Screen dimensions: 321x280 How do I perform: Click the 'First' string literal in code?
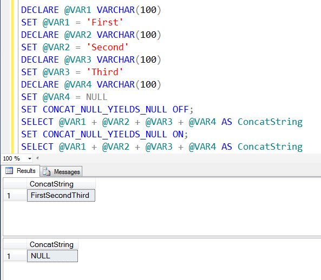[104, 22]
